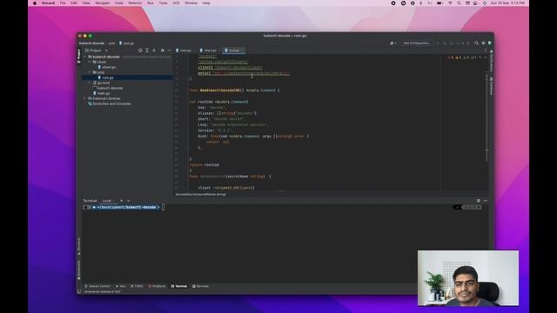
Task: Open Database tool window stripe
Action: [x=491, y=86]
